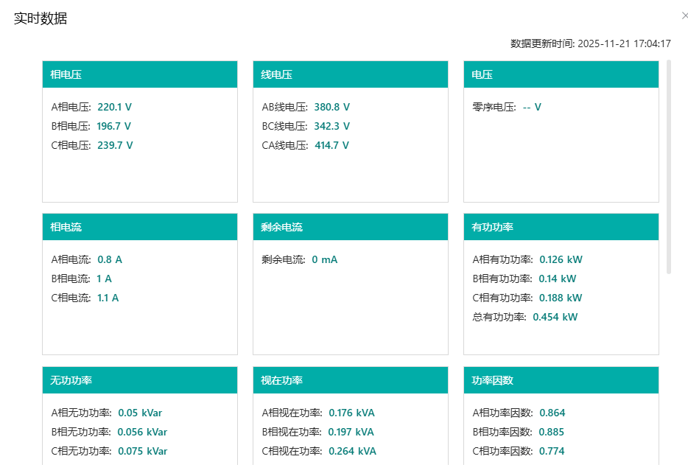688x476 pixels.
Task: Select C相功率因数 value 0.774
Action: click(x=552, y=451)
